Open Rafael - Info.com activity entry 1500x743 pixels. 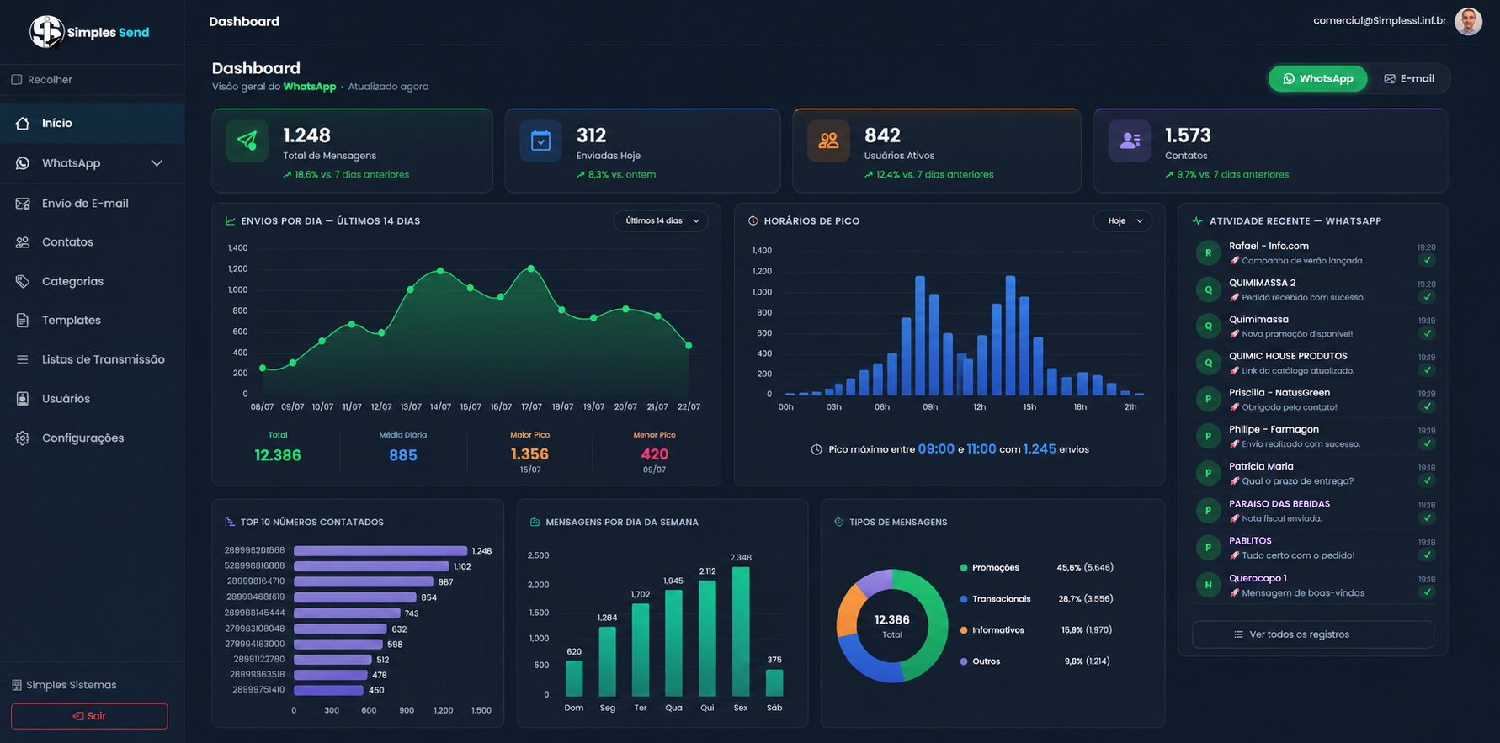tap(1314, 253)
